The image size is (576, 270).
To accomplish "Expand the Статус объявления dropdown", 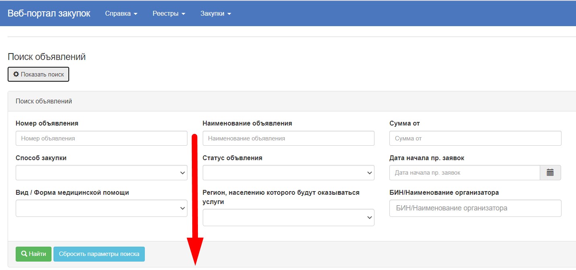I will 288,173.
